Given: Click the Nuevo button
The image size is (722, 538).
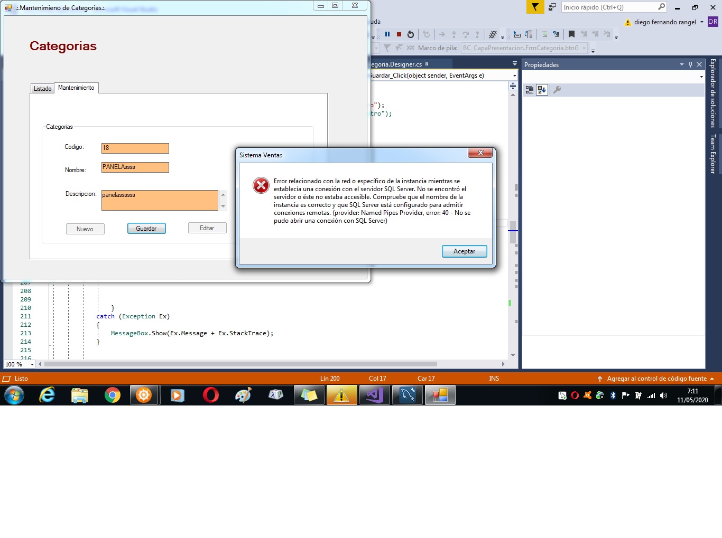Looking at the screenshot, I should 85,229.
